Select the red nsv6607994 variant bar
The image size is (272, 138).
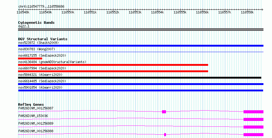click(113, 71)
